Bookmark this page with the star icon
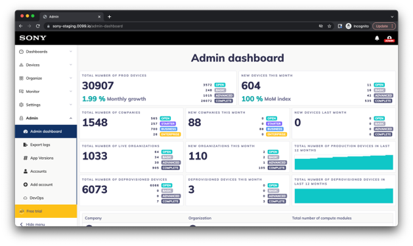This screenshot has height=246, width=413. 329,26
